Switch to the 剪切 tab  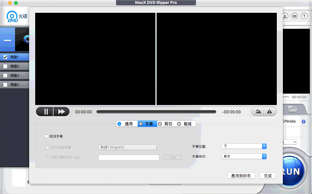[x=167, y=124]
